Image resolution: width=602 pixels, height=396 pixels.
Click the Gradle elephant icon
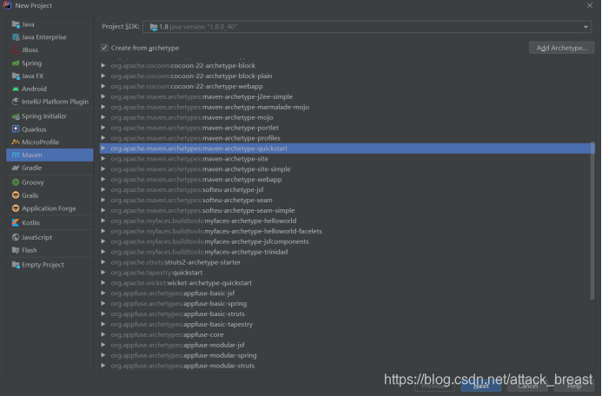16,168
